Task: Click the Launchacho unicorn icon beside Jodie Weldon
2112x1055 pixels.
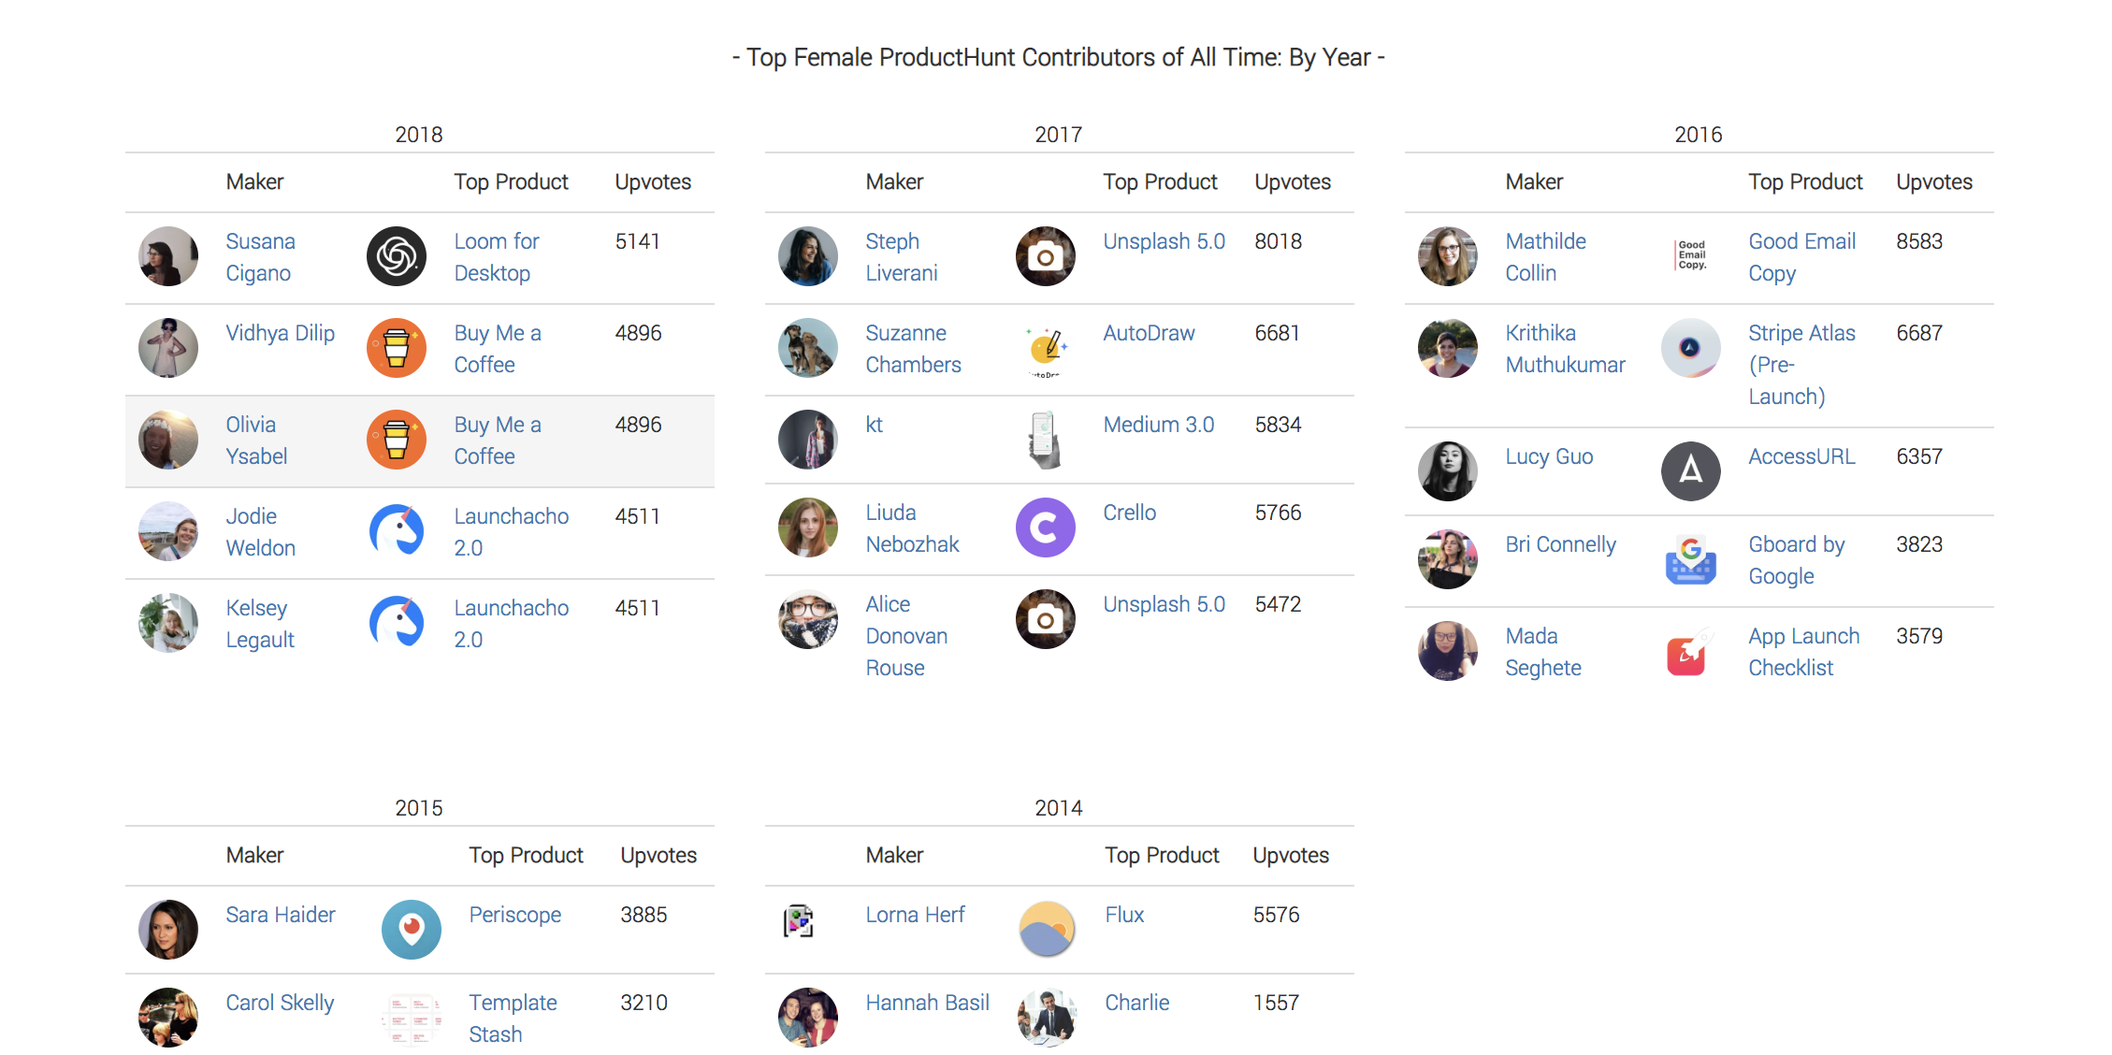Action: coord(397,531)
